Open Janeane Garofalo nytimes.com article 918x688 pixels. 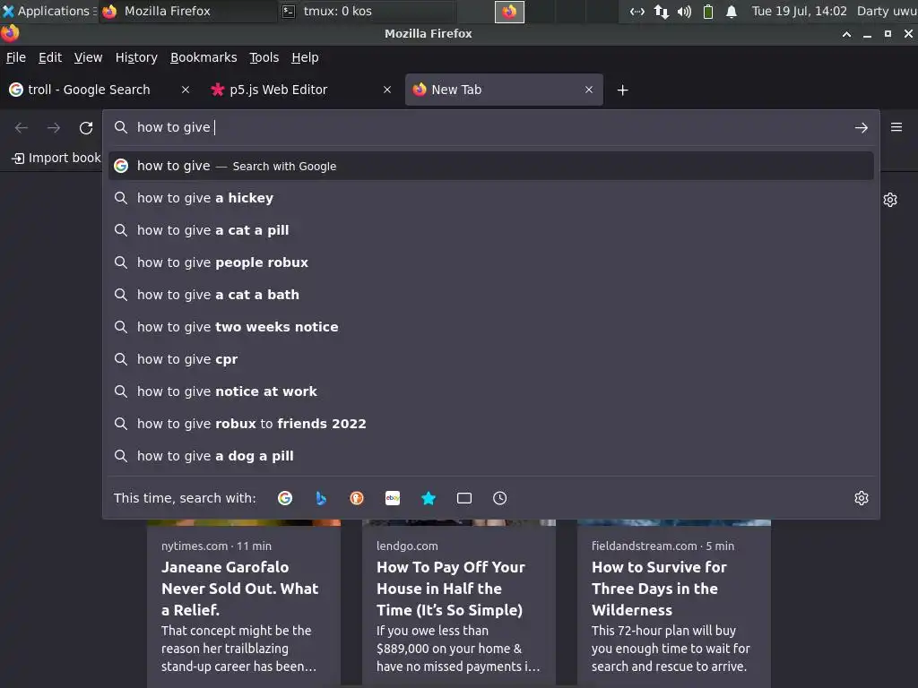(x=244, y=604)
